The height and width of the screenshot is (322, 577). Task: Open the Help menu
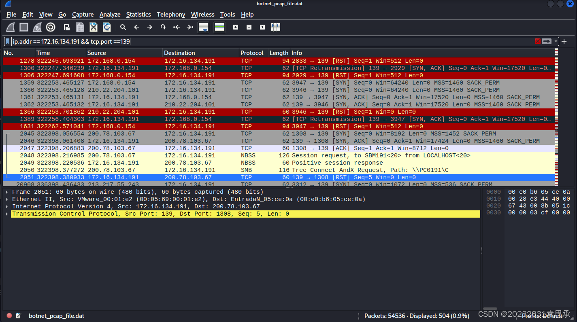[247, 15]
